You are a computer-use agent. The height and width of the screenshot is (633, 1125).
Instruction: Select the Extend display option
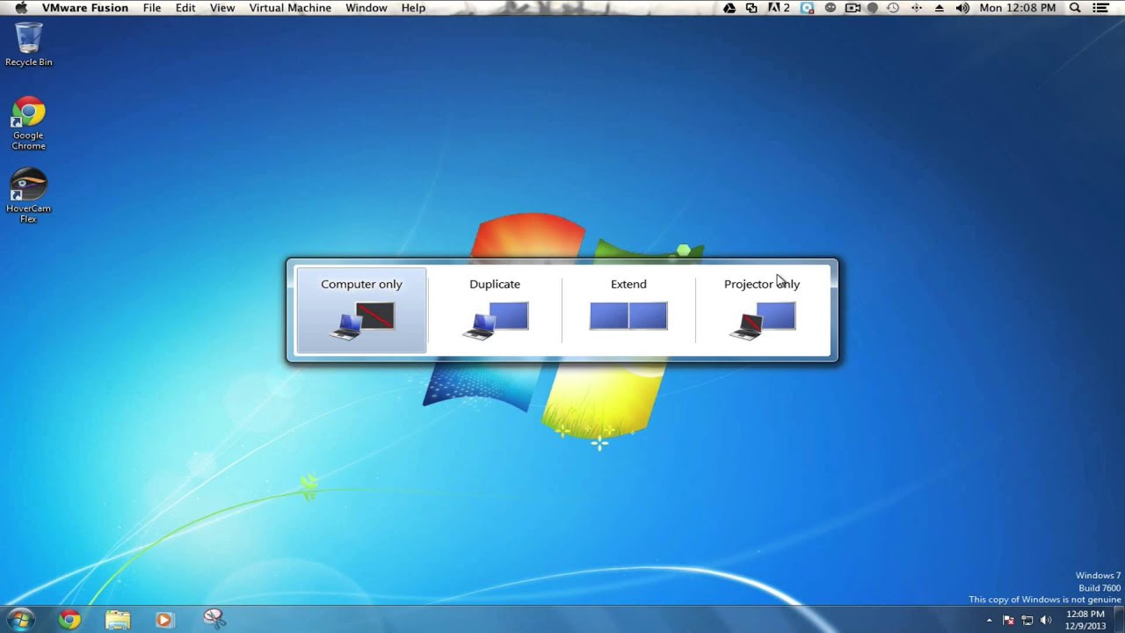(x=628, y=310)
